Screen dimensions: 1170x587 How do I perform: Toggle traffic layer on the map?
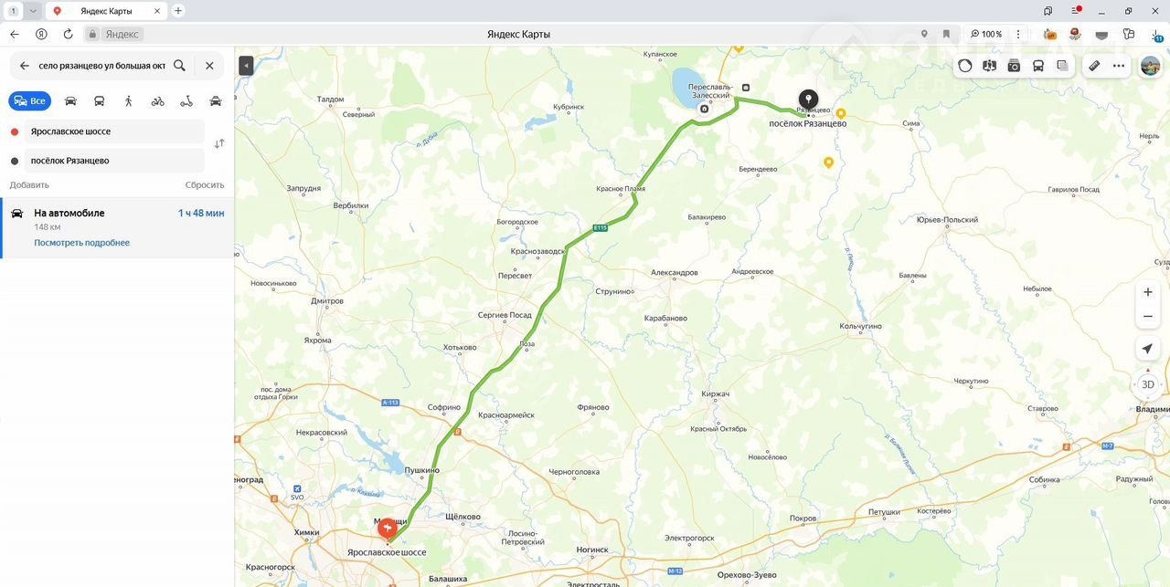coord(965,66)
